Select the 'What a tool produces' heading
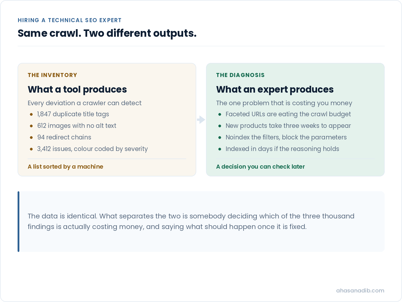The height and width of the screenshot is (302, 402). [x=77, y=89]
